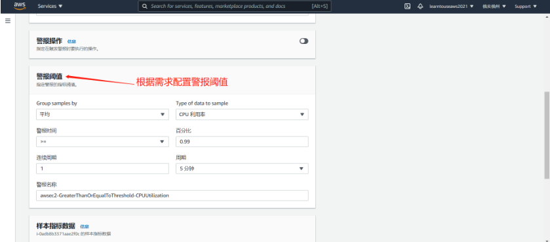
Task: Expand the hamburger side navigation
Action: pyautogui.click(x=8, y=21)
